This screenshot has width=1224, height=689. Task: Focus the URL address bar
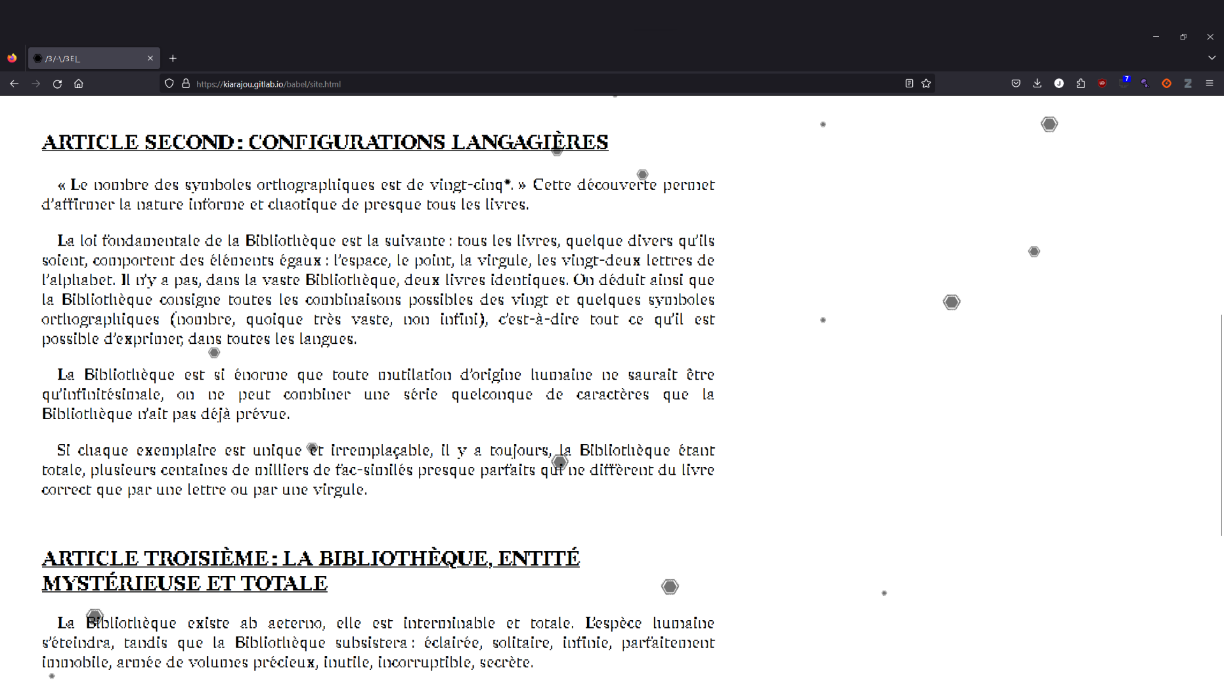point(548,84)
